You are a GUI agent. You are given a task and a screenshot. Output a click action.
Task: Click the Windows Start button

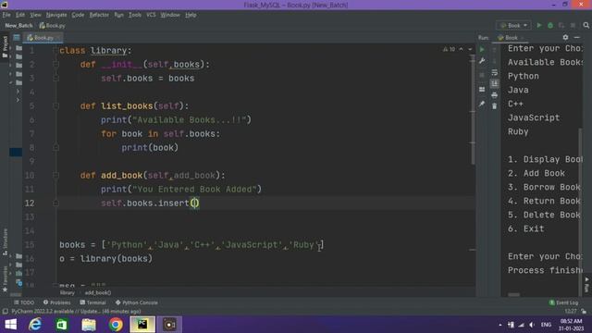tap(10, 325)
